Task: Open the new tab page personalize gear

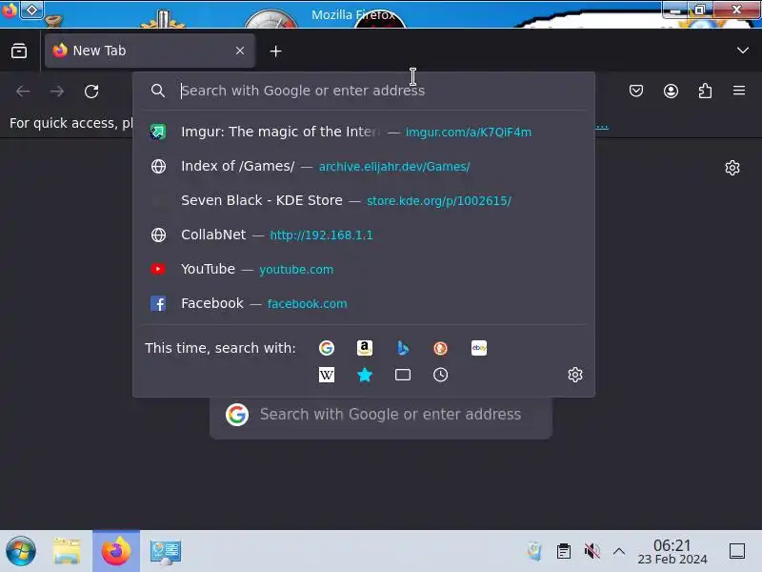Action: [x=732, y=168]
